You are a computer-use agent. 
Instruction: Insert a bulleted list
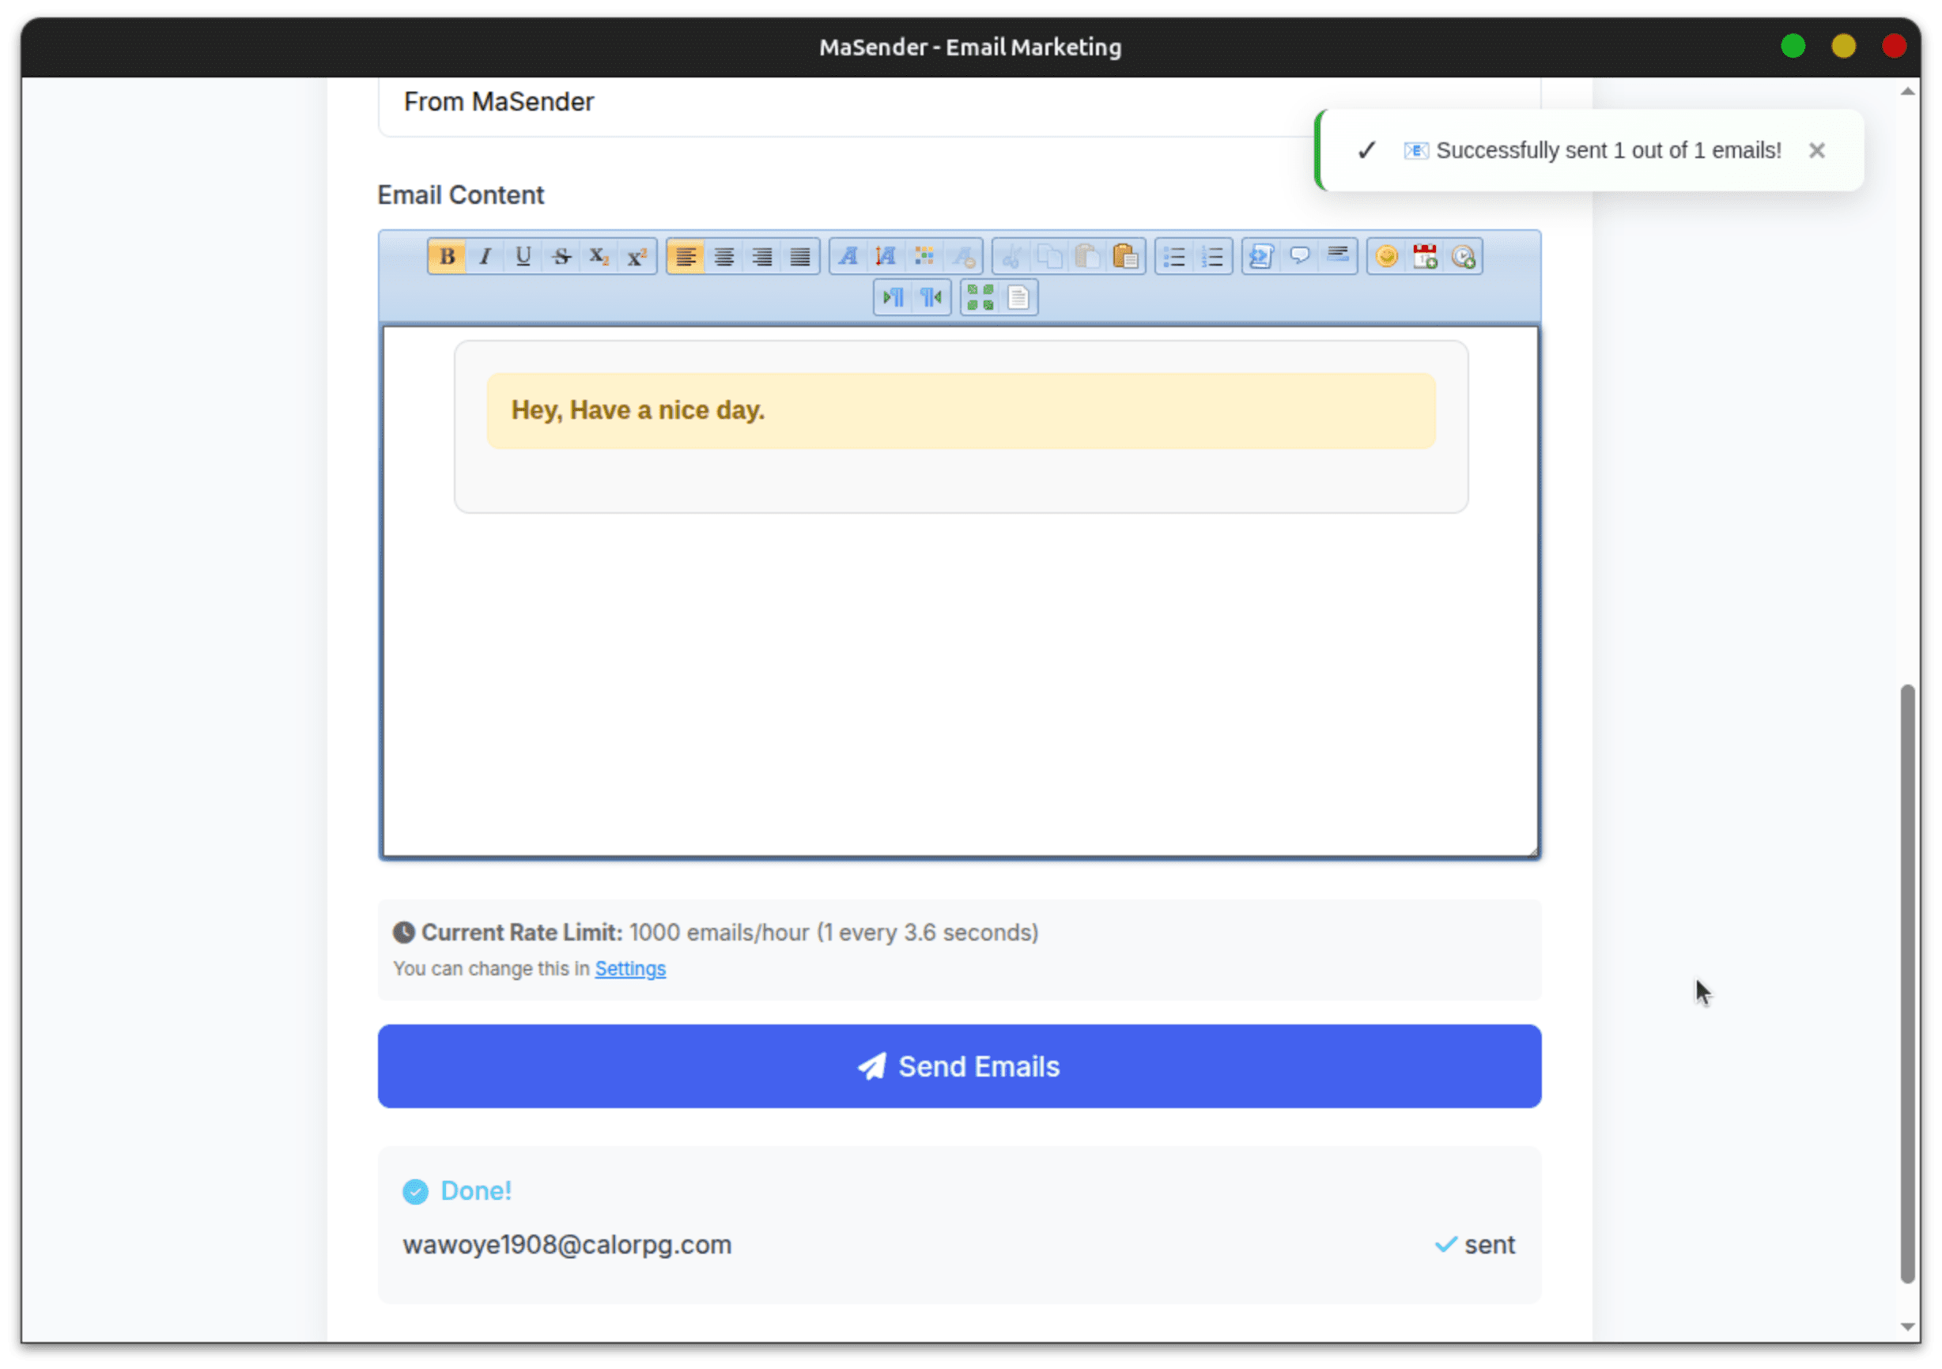click(x=1175, y=256)
